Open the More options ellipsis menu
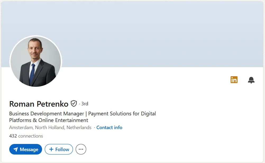This screenshot has height=163, width=265. (x=81, y=149)
